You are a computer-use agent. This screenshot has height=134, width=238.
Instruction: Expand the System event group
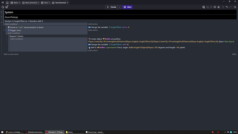(x=1, y=12)
